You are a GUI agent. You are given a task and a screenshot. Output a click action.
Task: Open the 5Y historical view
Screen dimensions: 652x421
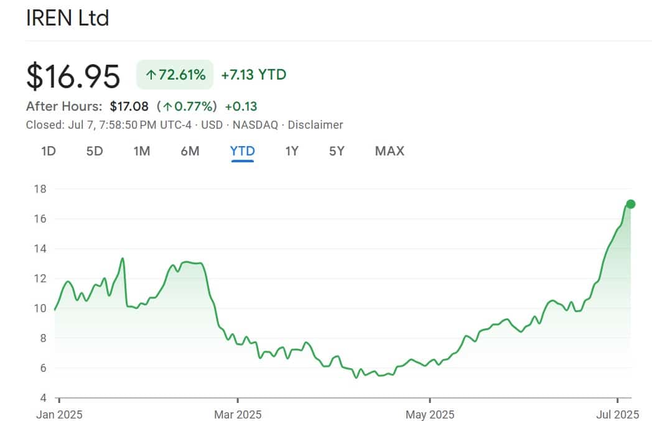(x=336, y=151)
